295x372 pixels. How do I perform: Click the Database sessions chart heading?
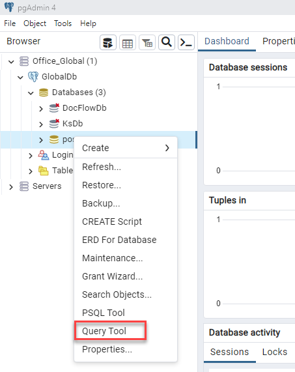tap(248, 68)
